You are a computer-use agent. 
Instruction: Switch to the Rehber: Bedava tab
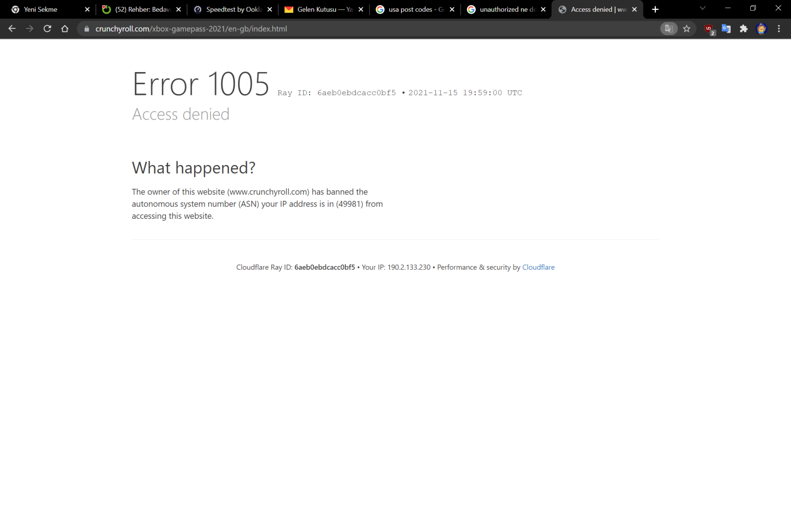[140, 9]
